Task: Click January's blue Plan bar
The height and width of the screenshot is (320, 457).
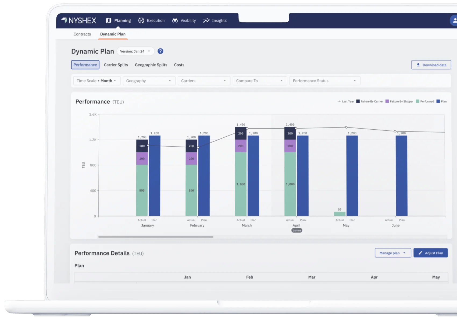Action: [155, 176]
